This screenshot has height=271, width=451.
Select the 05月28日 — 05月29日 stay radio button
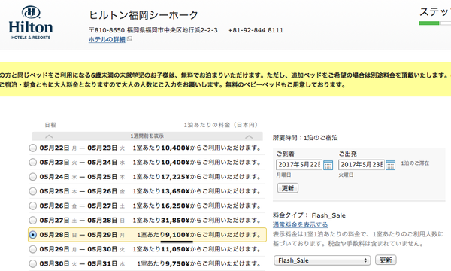coord(33,235)
